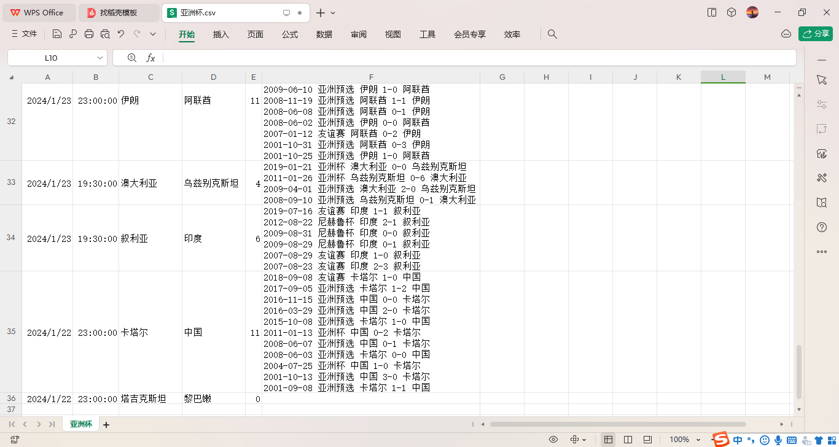This screenshot has height=447, width=839.
Task: Open the more options dots in sidebar
Action: point(822,252)
